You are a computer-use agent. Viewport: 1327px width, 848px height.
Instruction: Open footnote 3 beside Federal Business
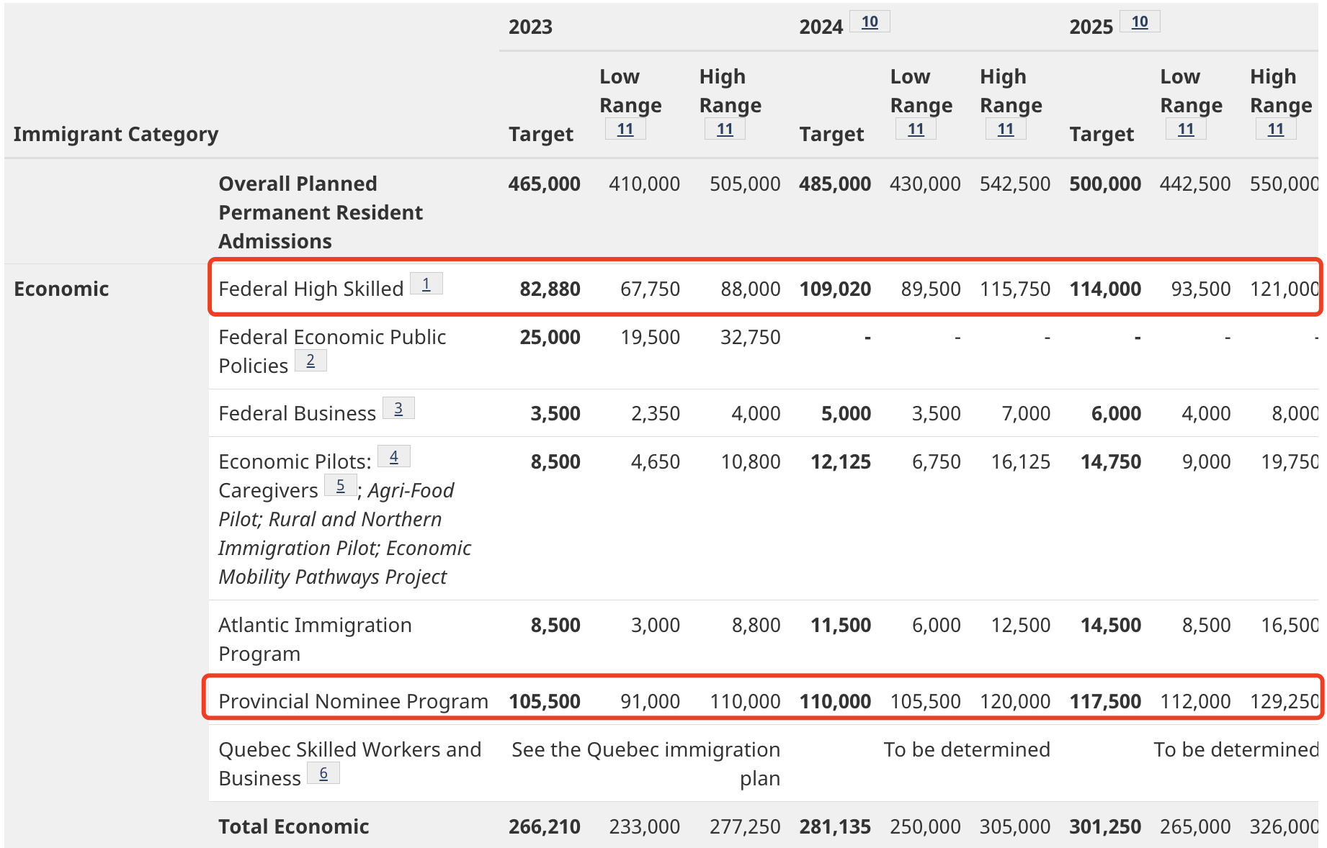click(398, 409)
